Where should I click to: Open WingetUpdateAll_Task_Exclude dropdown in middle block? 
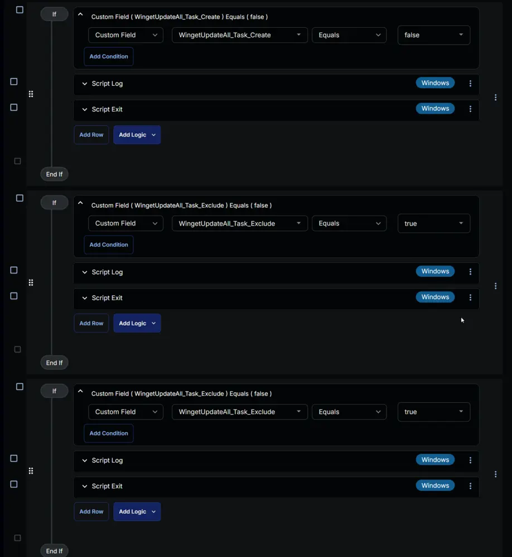click(x=239, y=223)
